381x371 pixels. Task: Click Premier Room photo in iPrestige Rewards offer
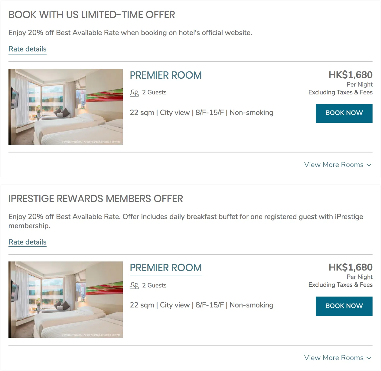[x=66, y=300]
